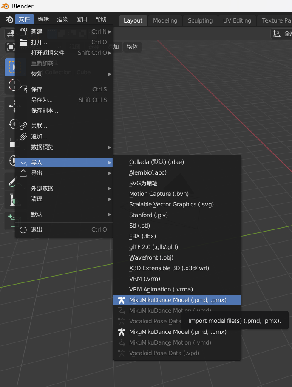
Task: Click the 新建 new file icon
Action: point(23,31)
